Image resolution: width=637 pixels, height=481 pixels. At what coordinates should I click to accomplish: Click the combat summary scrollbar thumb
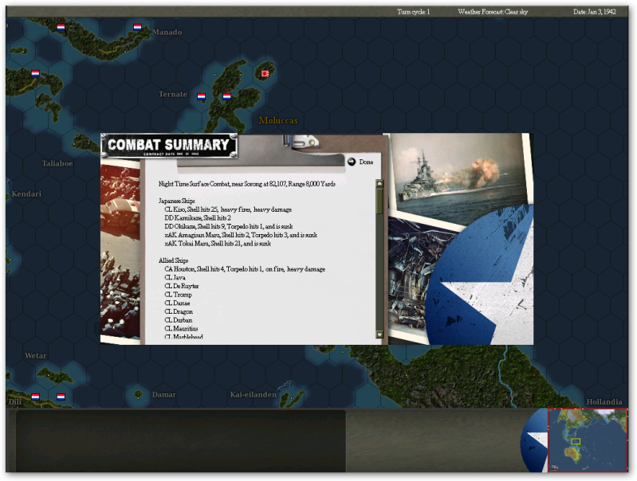pos(379,201)
